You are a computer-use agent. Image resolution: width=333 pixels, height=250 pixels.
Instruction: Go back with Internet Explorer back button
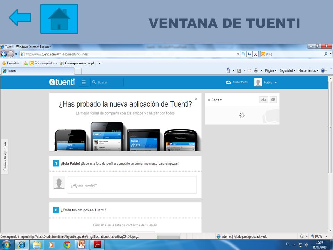(3, 54)
